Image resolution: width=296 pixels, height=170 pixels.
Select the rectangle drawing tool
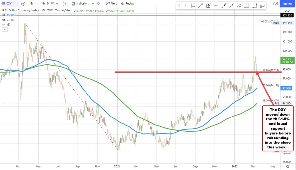pos(255,6)
